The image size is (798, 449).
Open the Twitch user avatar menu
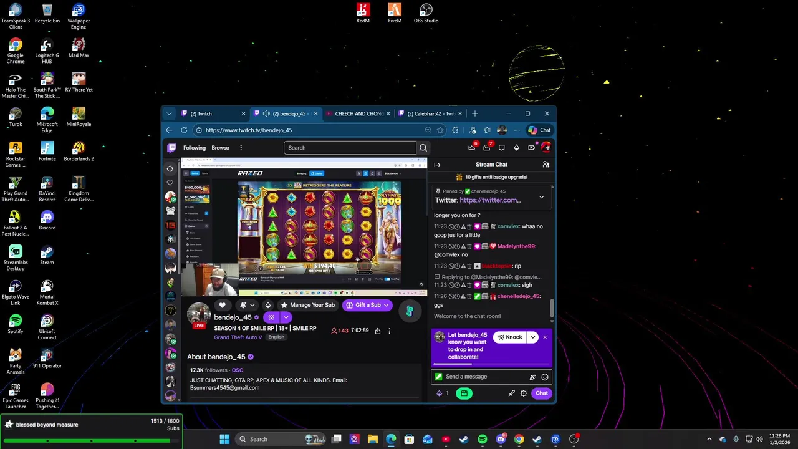tap(546, 148)
